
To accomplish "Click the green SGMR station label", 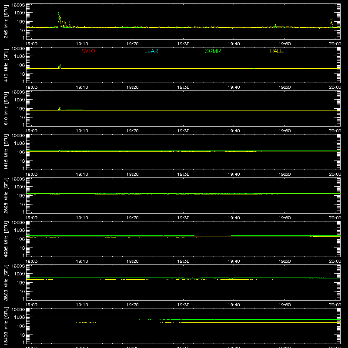I will pos(213,51).
